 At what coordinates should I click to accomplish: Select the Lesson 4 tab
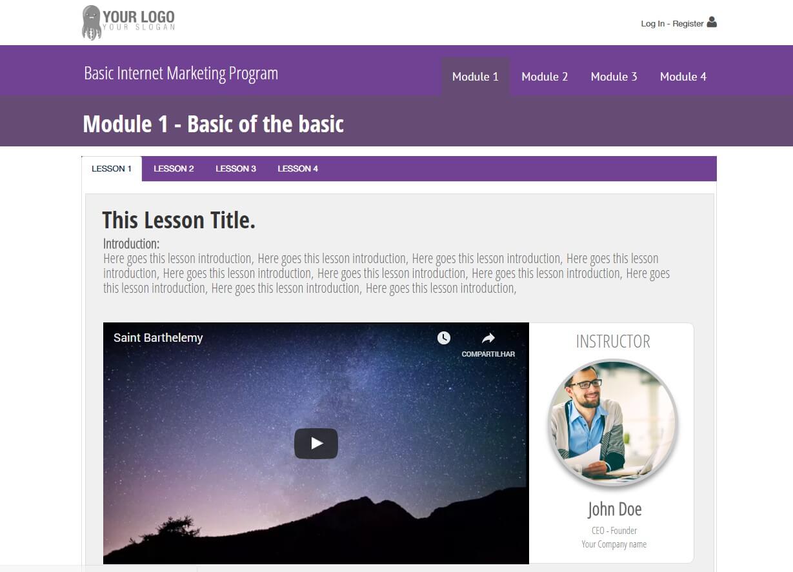tap(297, 169)
